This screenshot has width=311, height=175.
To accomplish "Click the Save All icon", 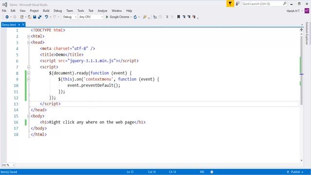I will point(40,17).
